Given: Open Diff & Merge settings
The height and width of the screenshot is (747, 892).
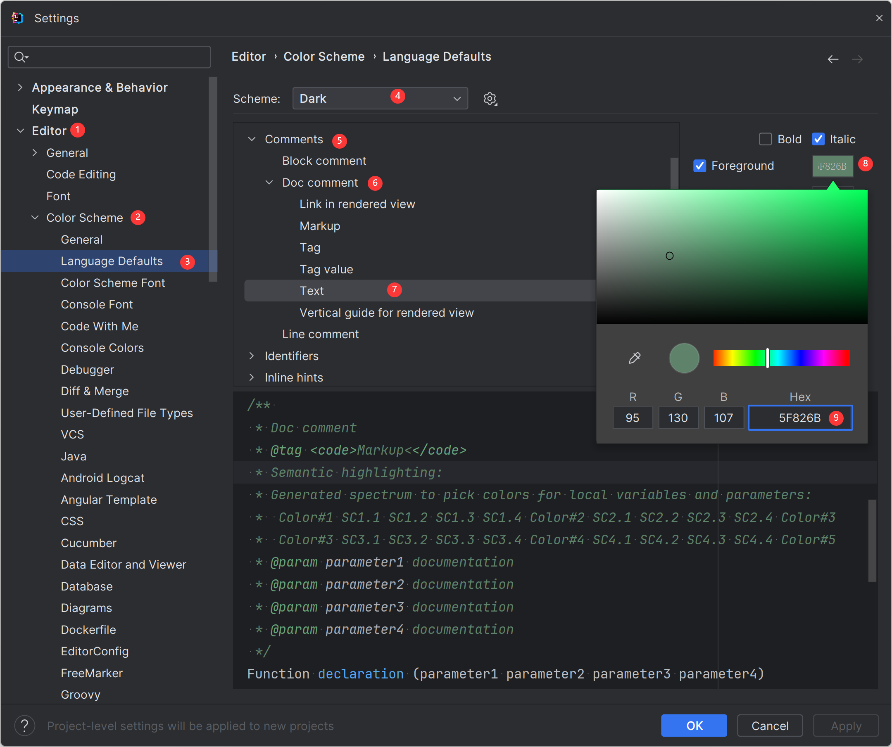Looking at the screenshot, I should (95, 391).
